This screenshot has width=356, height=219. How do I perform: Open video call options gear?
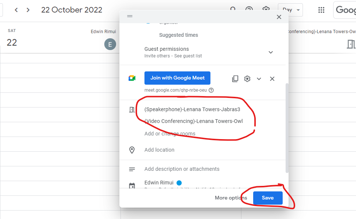[247, 79]
